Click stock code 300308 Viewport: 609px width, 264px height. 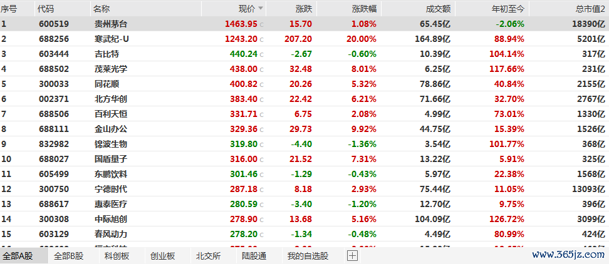[x=54, y=220]
